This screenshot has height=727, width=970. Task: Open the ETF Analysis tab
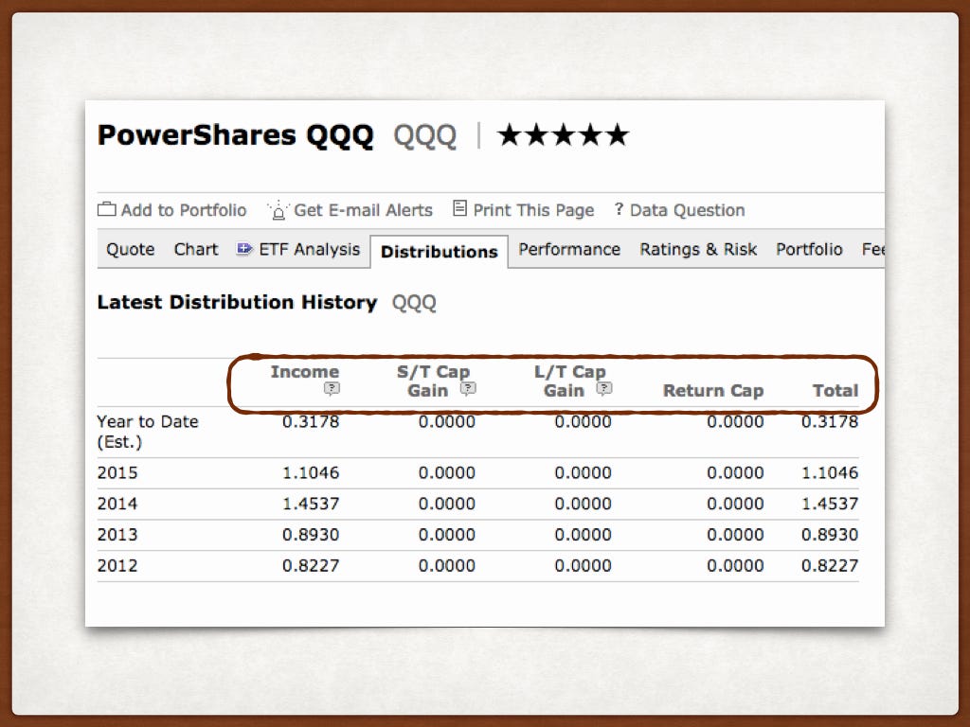pos(310,249)
